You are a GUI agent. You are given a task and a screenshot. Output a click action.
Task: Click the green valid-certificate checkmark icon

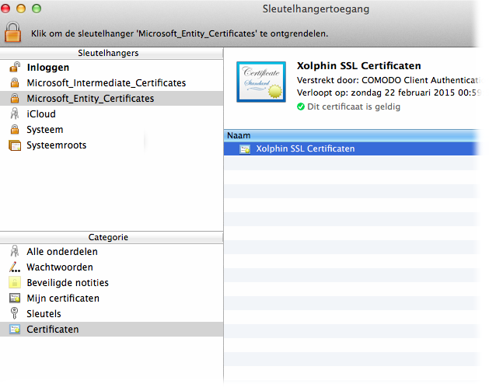301,107
